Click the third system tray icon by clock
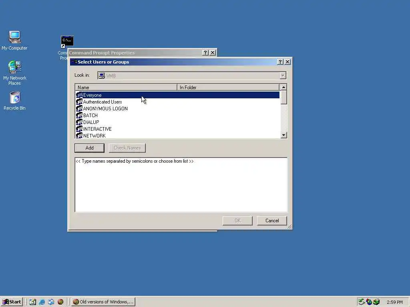The width and height of the screenshot is (410, 307). tap(376, 302)
